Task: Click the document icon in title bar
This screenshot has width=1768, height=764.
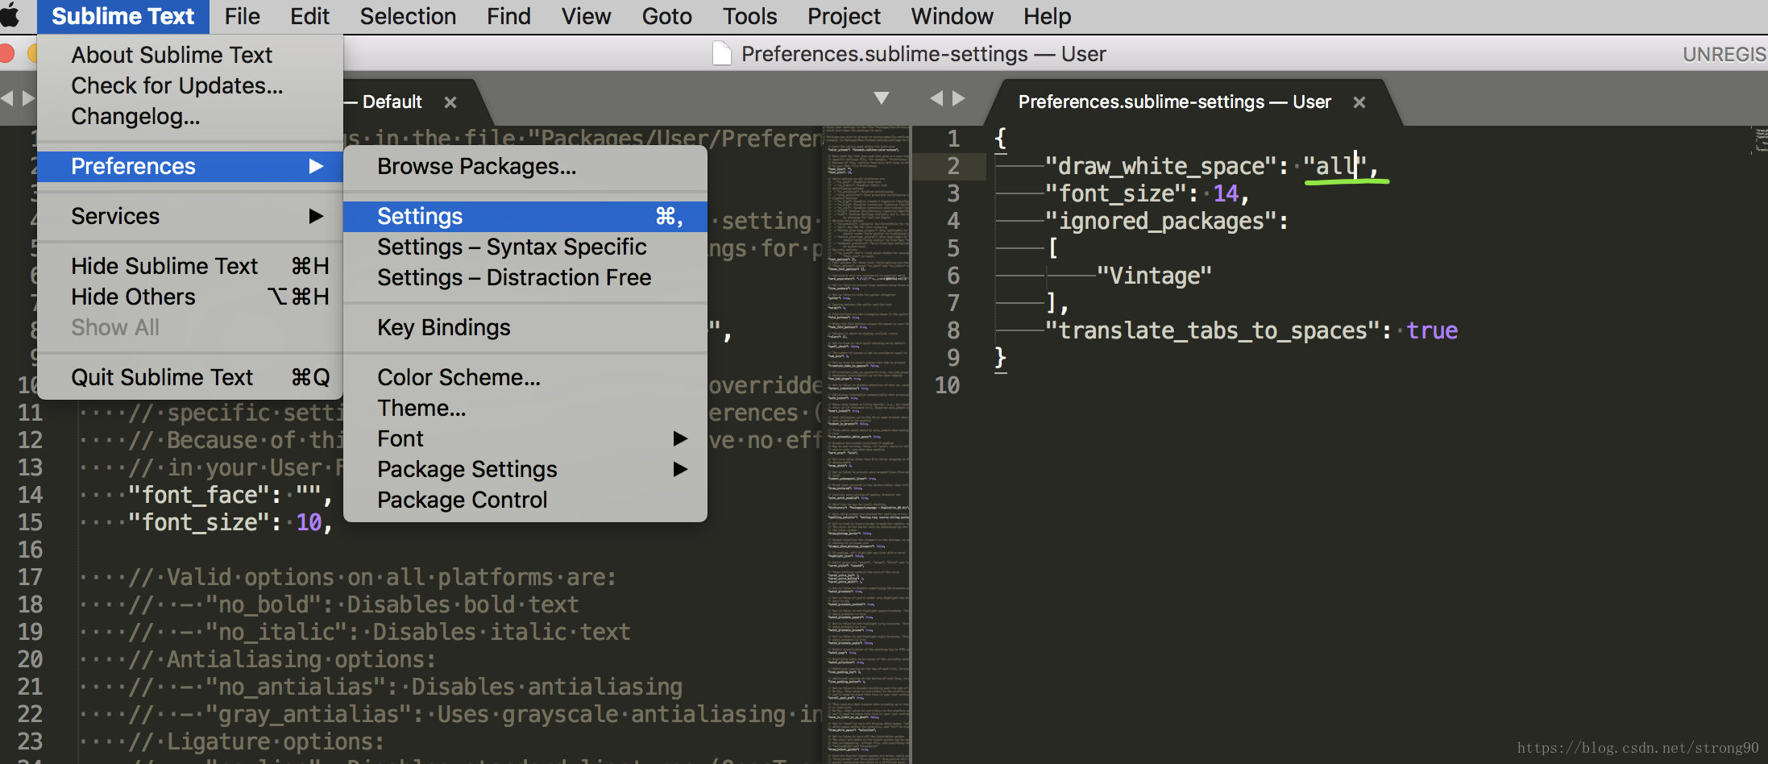Action: click(722, 54)
